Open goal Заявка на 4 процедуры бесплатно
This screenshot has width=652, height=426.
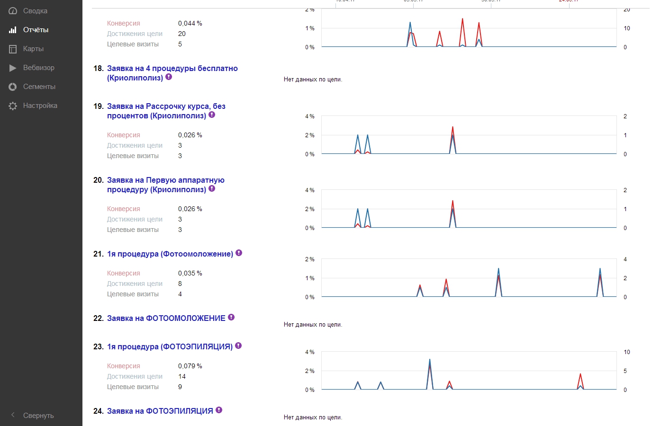click(172, 69)
